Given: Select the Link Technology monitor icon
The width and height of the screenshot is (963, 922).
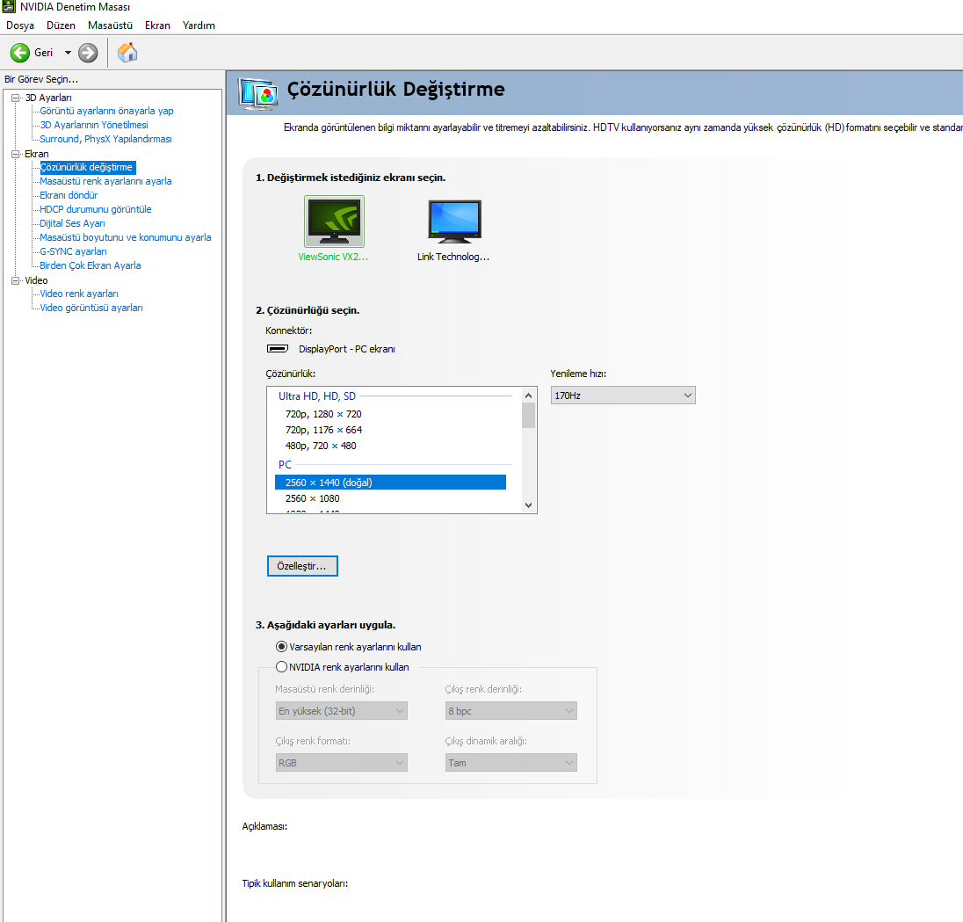Looking at the screenshot, I should [x=454, y=221].
